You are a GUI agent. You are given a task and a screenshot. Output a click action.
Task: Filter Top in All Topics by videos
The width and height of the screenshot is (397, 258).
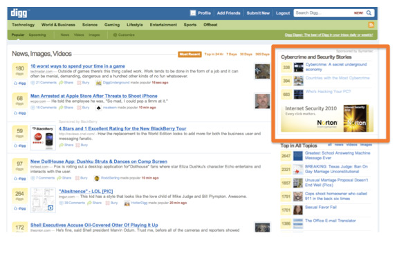point(351,145)
